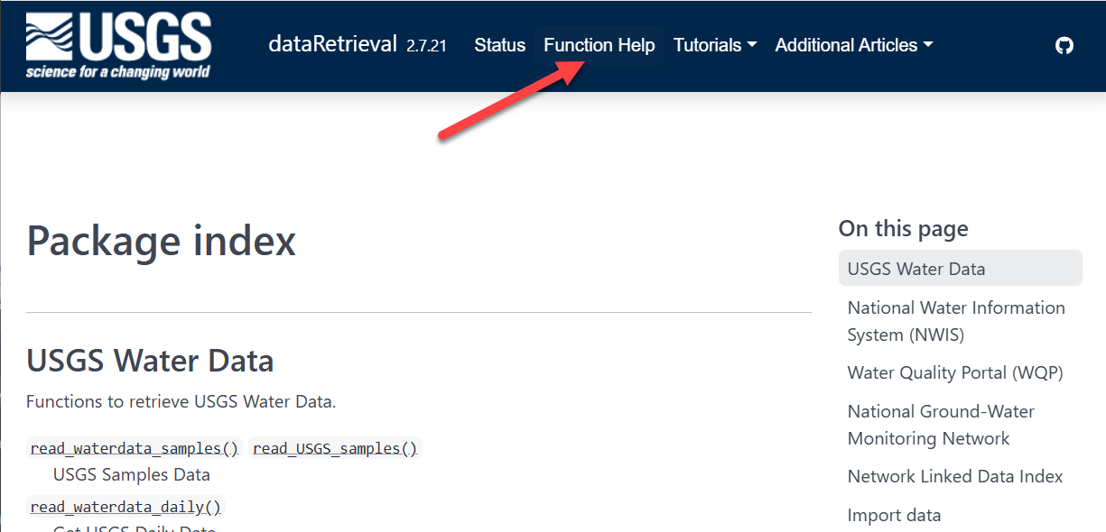Go to National Ground-Water Monitoring Network section
Screen dimensions: 1106x532
point(940,425)
